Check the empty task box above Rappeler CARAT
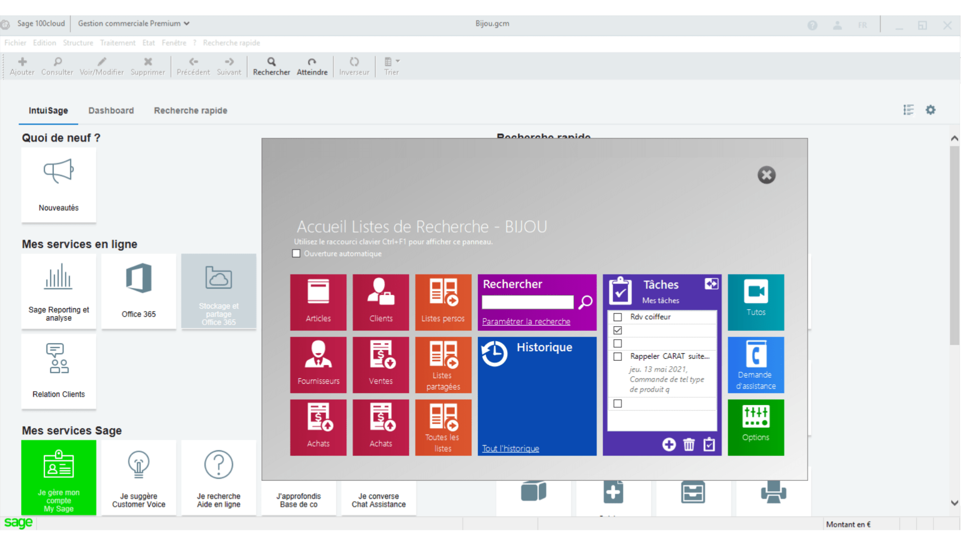This screenshot has height=541, width=961. tap(618, 344)
